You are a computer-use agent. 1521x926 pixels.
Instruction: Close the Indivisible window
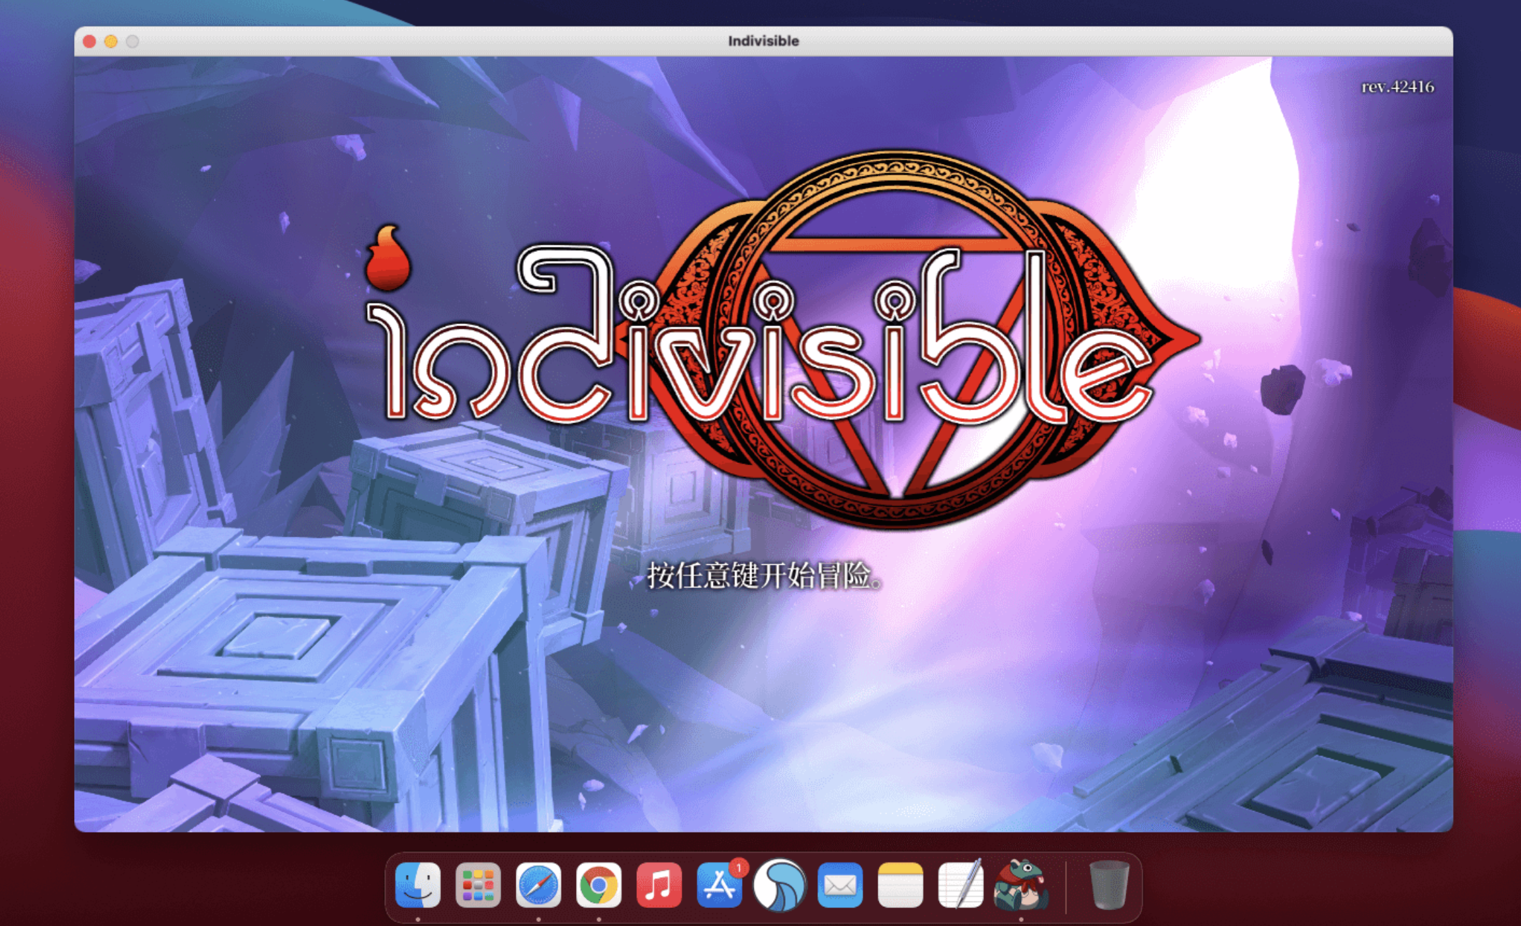pyautogui.click(x=89, y=41)
